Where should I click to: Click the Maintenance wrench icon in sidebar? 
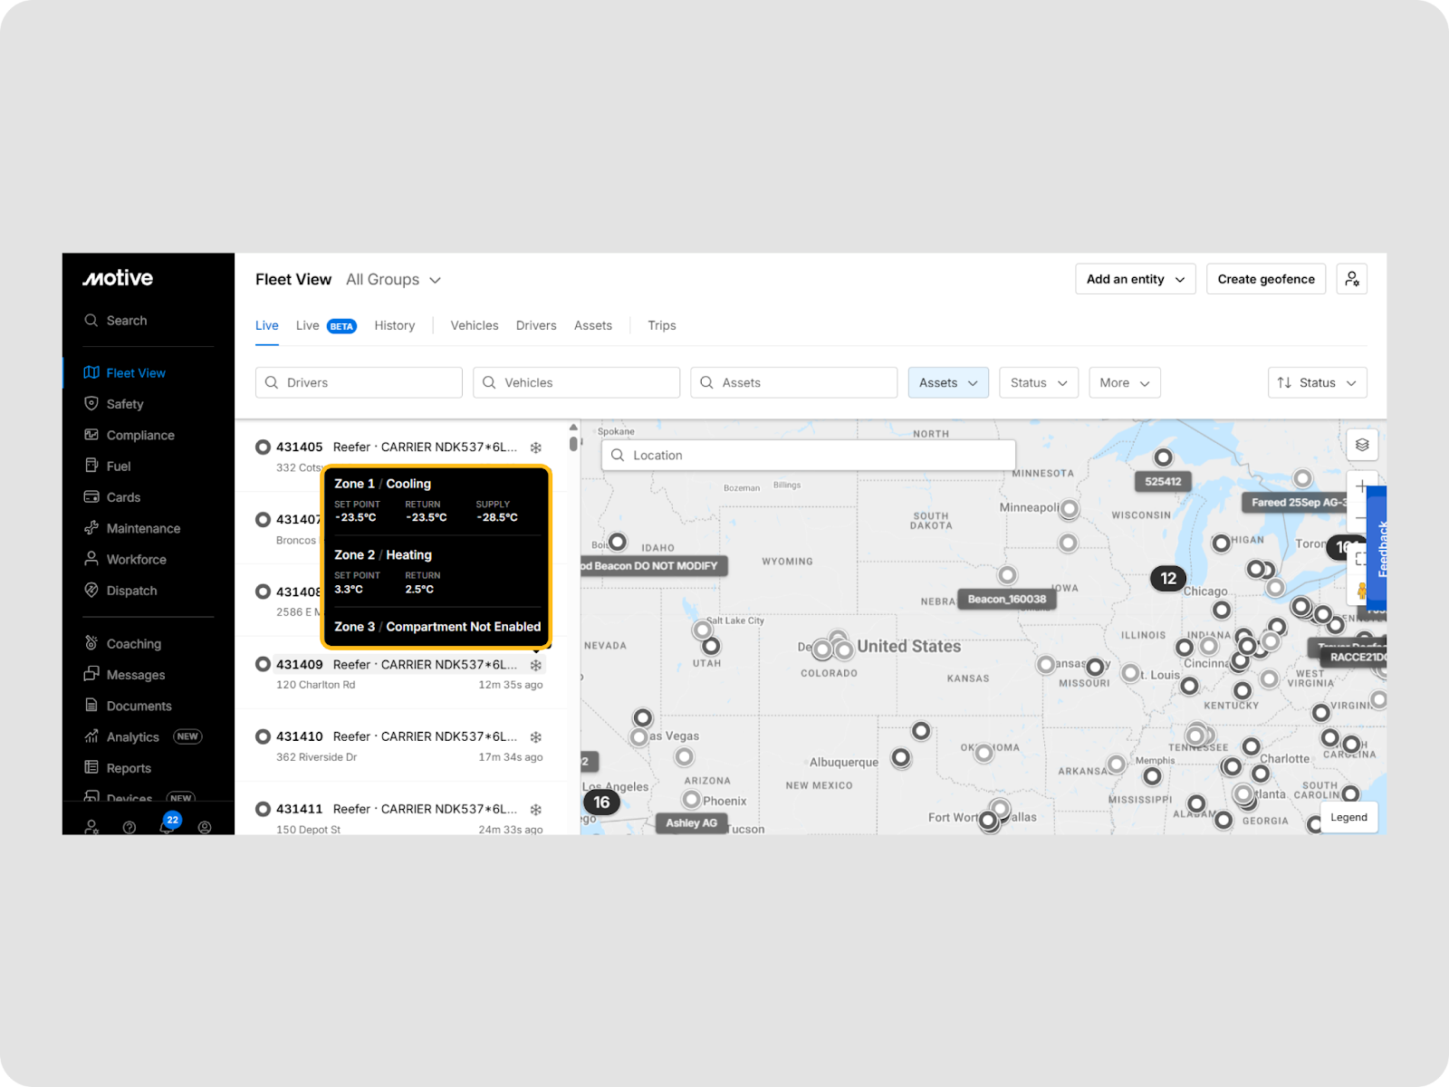click(x=91, y=528)
